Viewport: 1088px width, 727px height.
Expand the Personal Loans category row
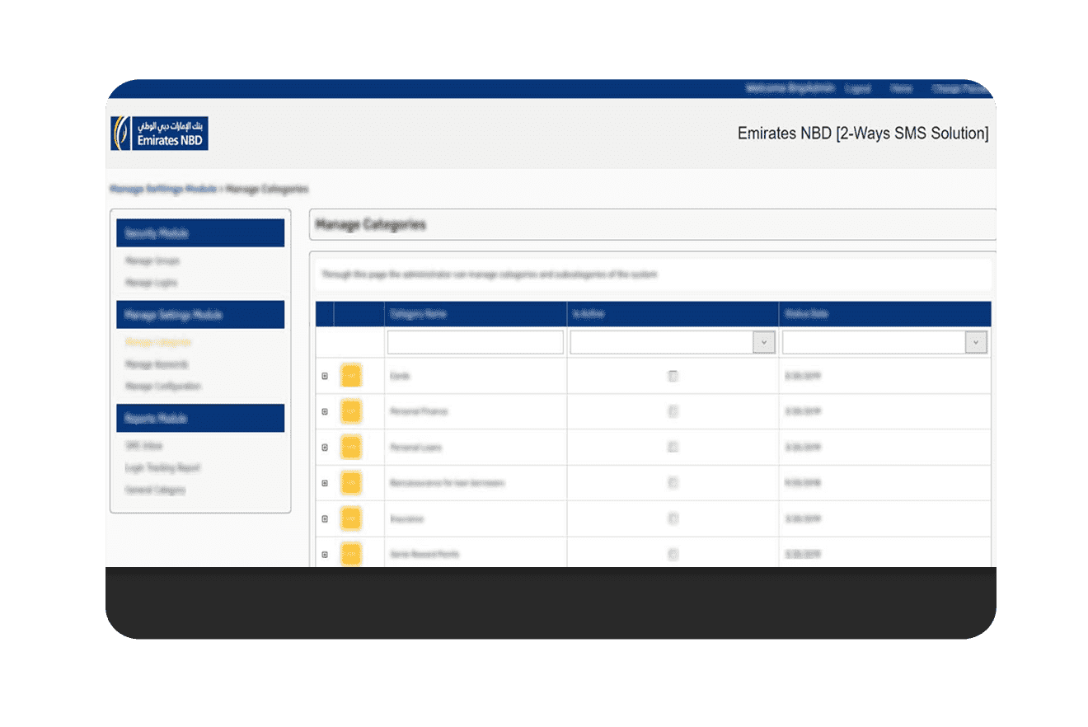point(325,448)
